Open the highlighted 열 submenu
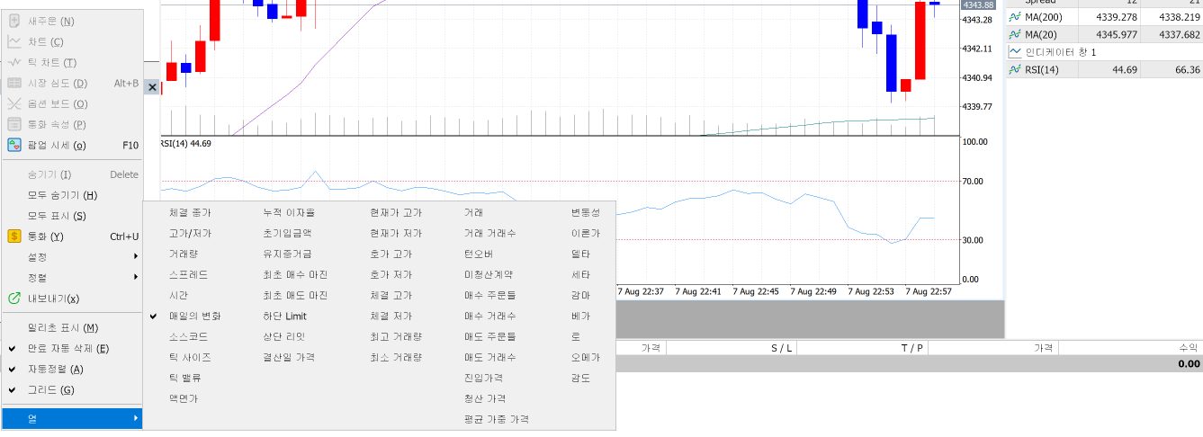The image size is (1203, 437). tap(72, 418)
